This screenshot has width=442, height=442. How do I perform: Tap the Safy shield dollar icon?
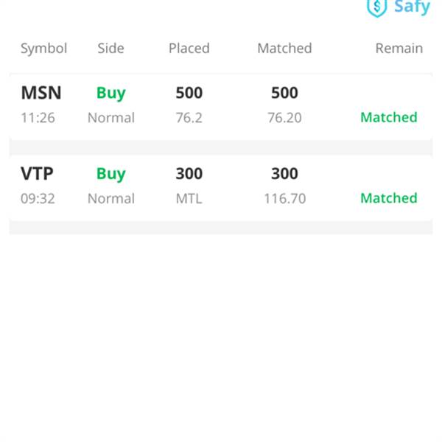pos(376,8)
